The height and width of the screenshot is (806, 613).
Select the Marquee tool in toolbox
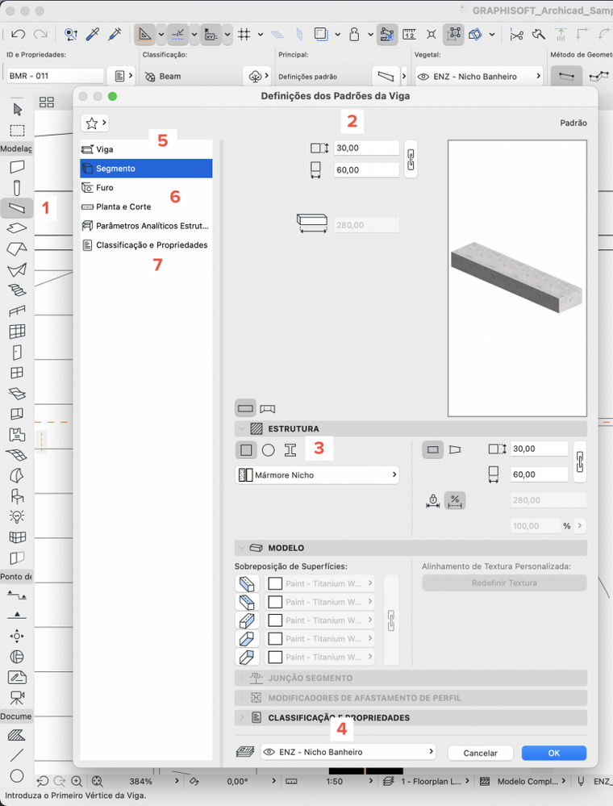point(18,131)
